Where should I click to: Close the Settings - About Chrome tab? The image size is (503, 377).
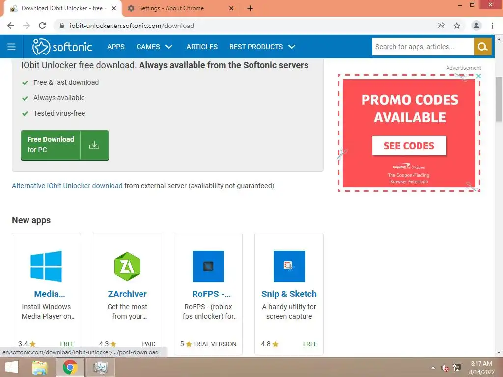(231, 8)
